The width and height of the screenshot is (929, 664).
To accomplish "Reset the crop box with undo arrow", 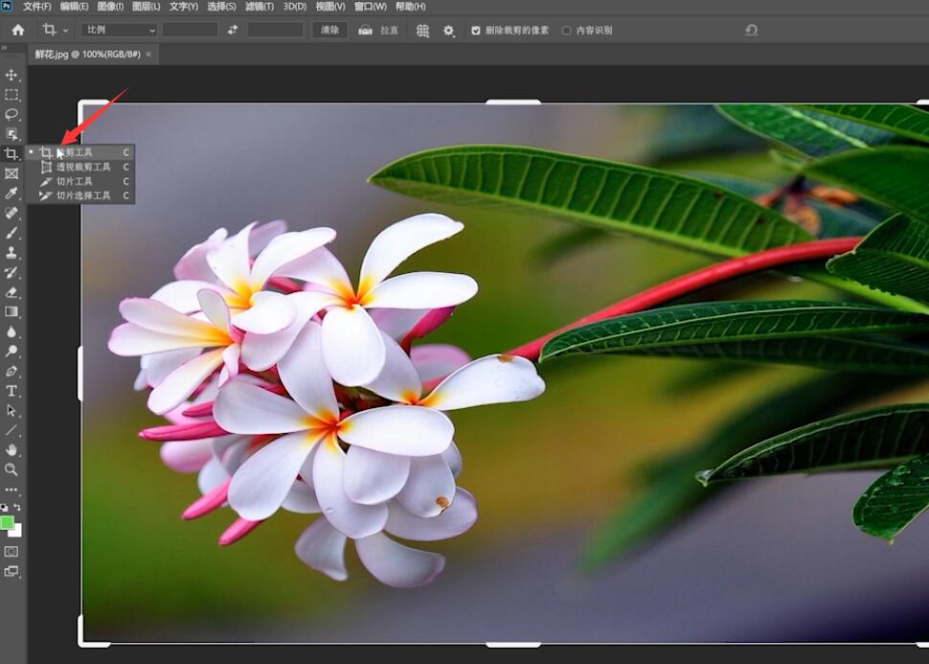I will point(751,30).
